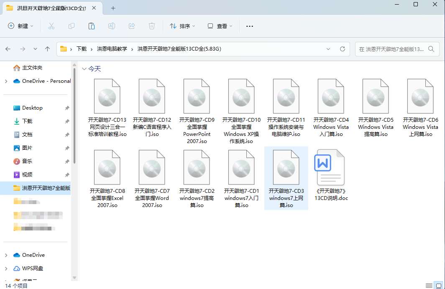The height and width of the screenshot is (289, 445).
Task: Click the Delete trash can icon
Action: point(152,26)
